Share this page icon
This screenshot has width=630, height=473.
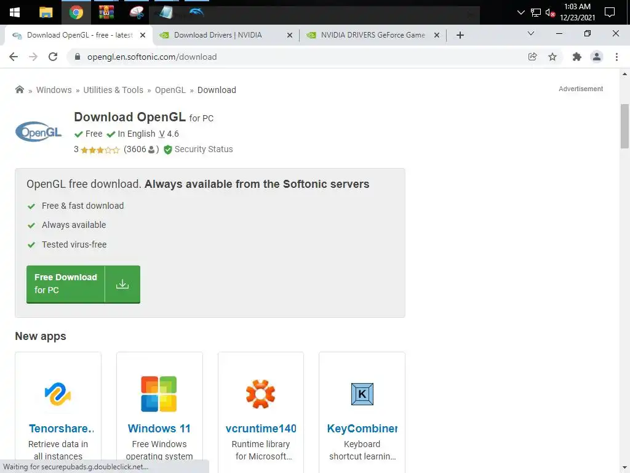point(532,57)
